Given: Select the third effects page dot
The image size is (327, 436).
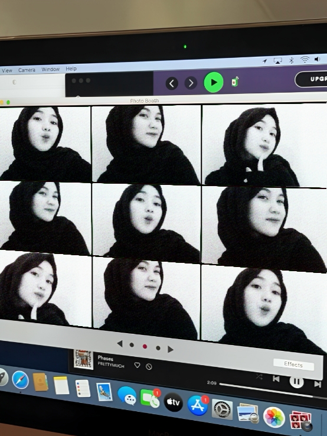Looking at the screenshot, I should coord(158,348).
